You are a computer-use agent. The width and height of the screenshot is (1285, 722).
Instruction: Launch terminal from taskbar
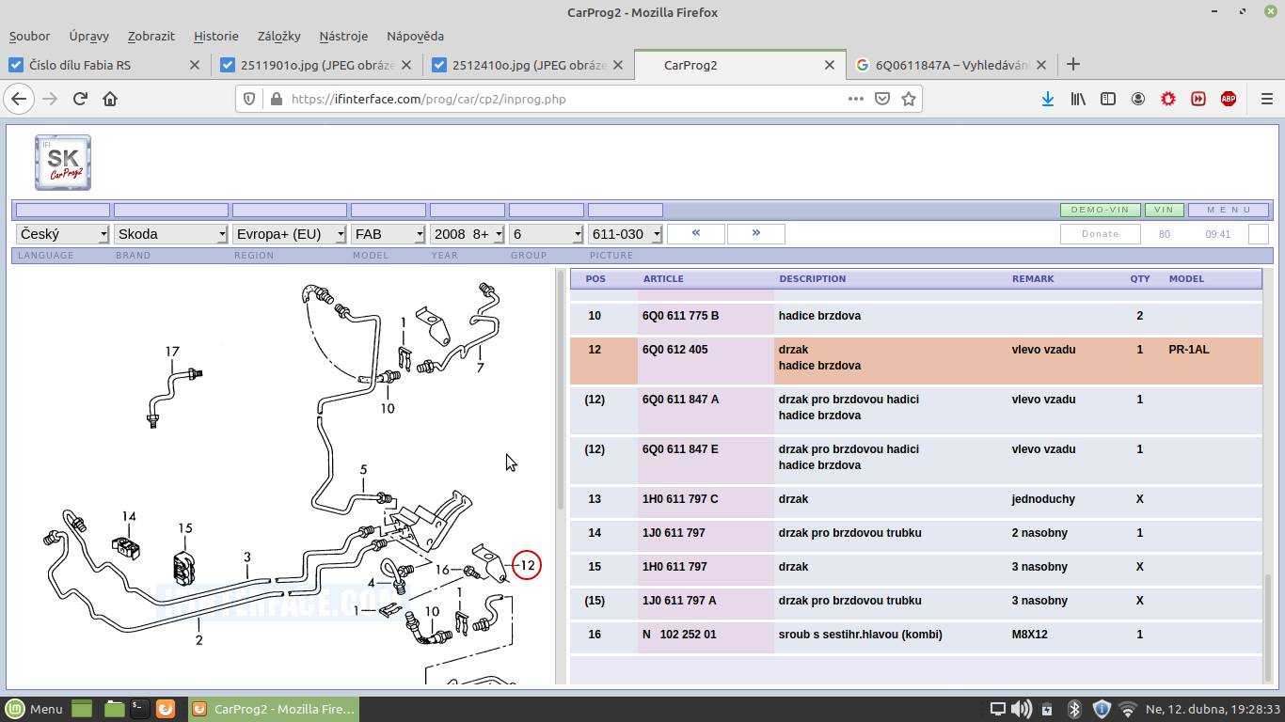point(138,709)
